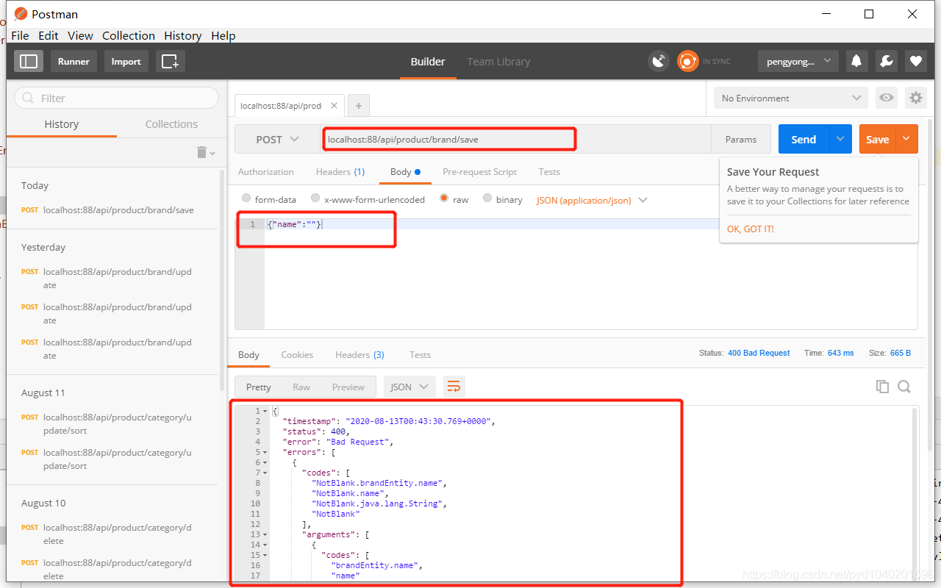The height and width of the screenshot is (588, 941).
Task: Toggle the sidebar panel icon
Action: pos(29,62)
